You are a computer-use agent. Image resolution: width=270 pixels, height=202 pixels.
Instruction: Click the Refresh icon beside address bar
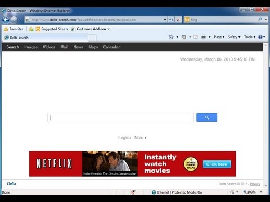(171, 20)
